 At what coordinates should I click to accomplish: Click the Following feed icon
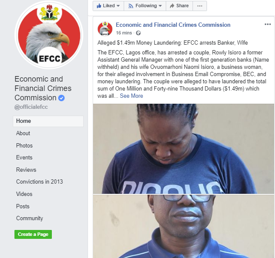[x=130, y=6]
